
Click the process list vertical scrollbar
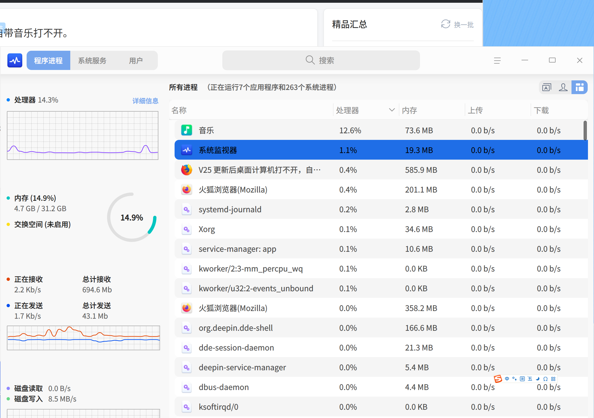(585, 131)
